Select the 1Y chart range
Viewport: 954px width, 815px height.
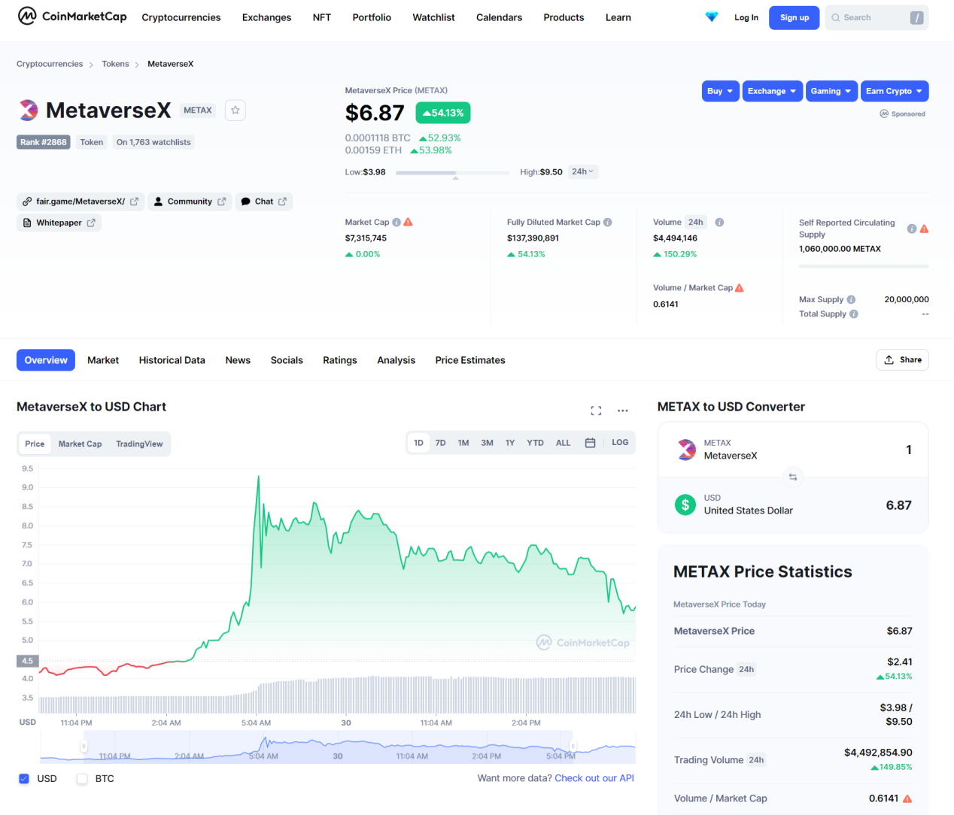pyautogui.click(x=510, y=443)
